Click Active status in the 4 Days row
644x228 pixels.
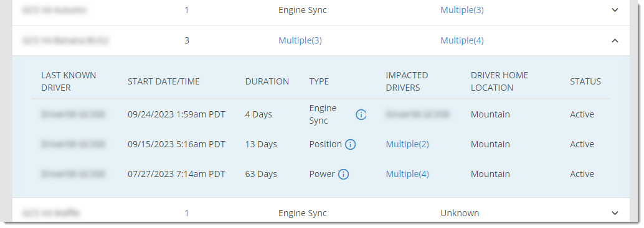click(x=582, y=114)
